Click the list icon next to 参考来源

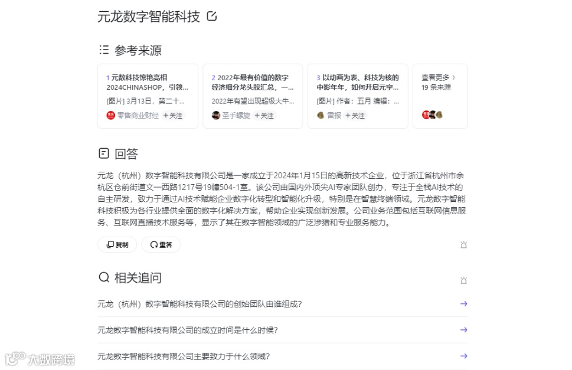(x=104, y=50)
